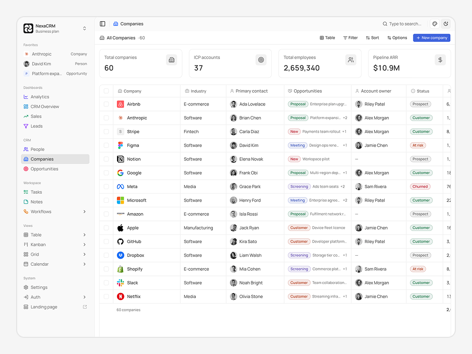Check the Stripe row checkbox
Viewport: 472px width, 354px height.
pos(106,132)
